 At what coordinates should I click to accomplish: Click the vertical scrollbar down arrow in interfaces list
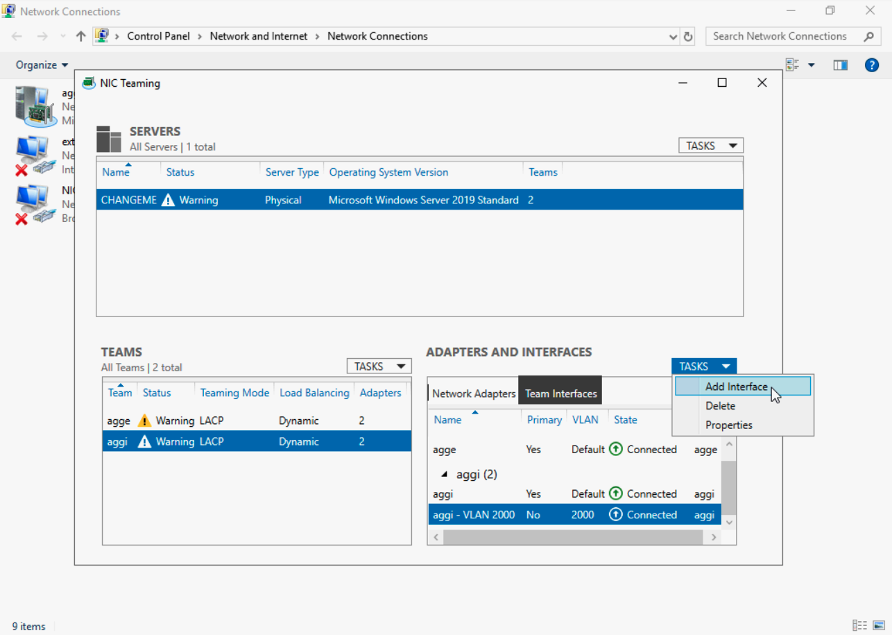[728, 522]
